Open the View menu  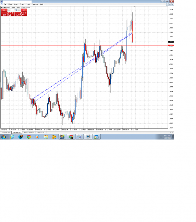click(10, 4)
